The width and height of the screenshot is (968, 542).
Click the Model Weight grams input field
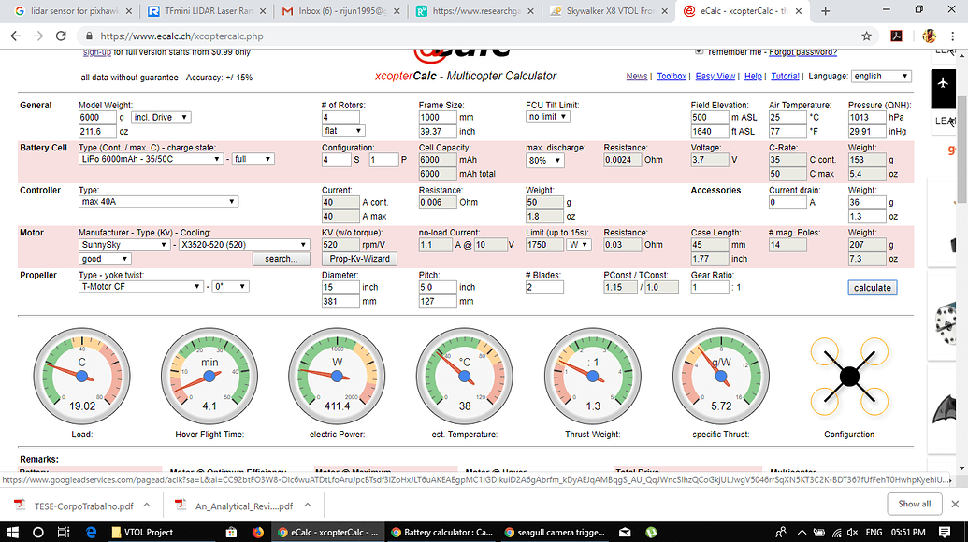(96, 118)
